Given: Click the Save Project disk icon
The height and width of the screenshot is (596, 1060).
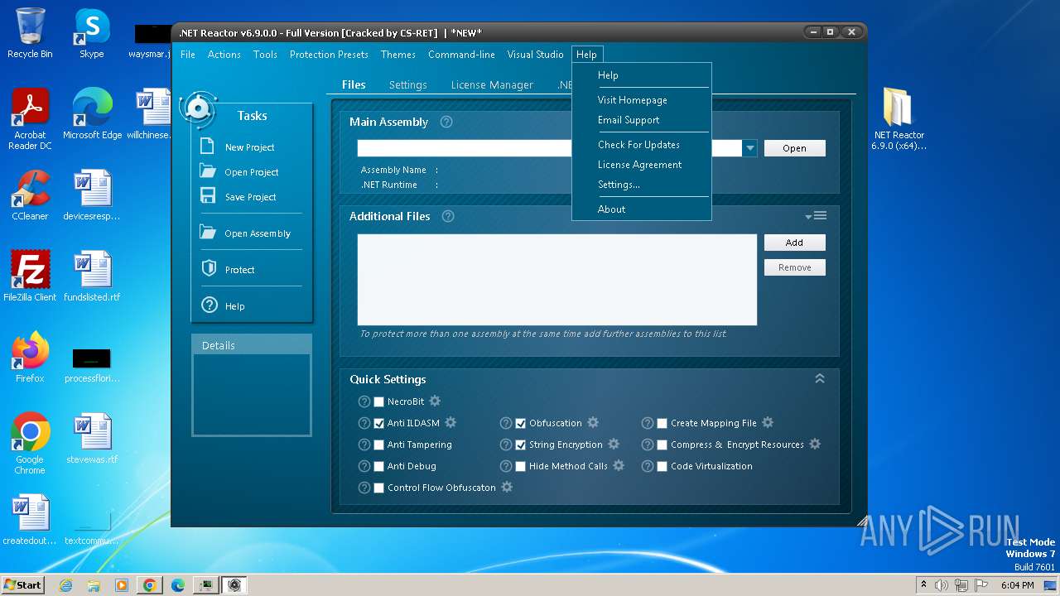Looking at the screenshot, I should pyautogui.click(x=208, y=196).
